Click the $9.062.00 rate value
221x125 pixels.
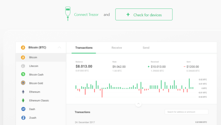119,67
